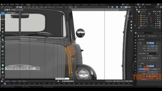This screenshot has width=162, height=91.
Task: Expand Plane.001 in the outliner
Action: (x=139, y=26)
